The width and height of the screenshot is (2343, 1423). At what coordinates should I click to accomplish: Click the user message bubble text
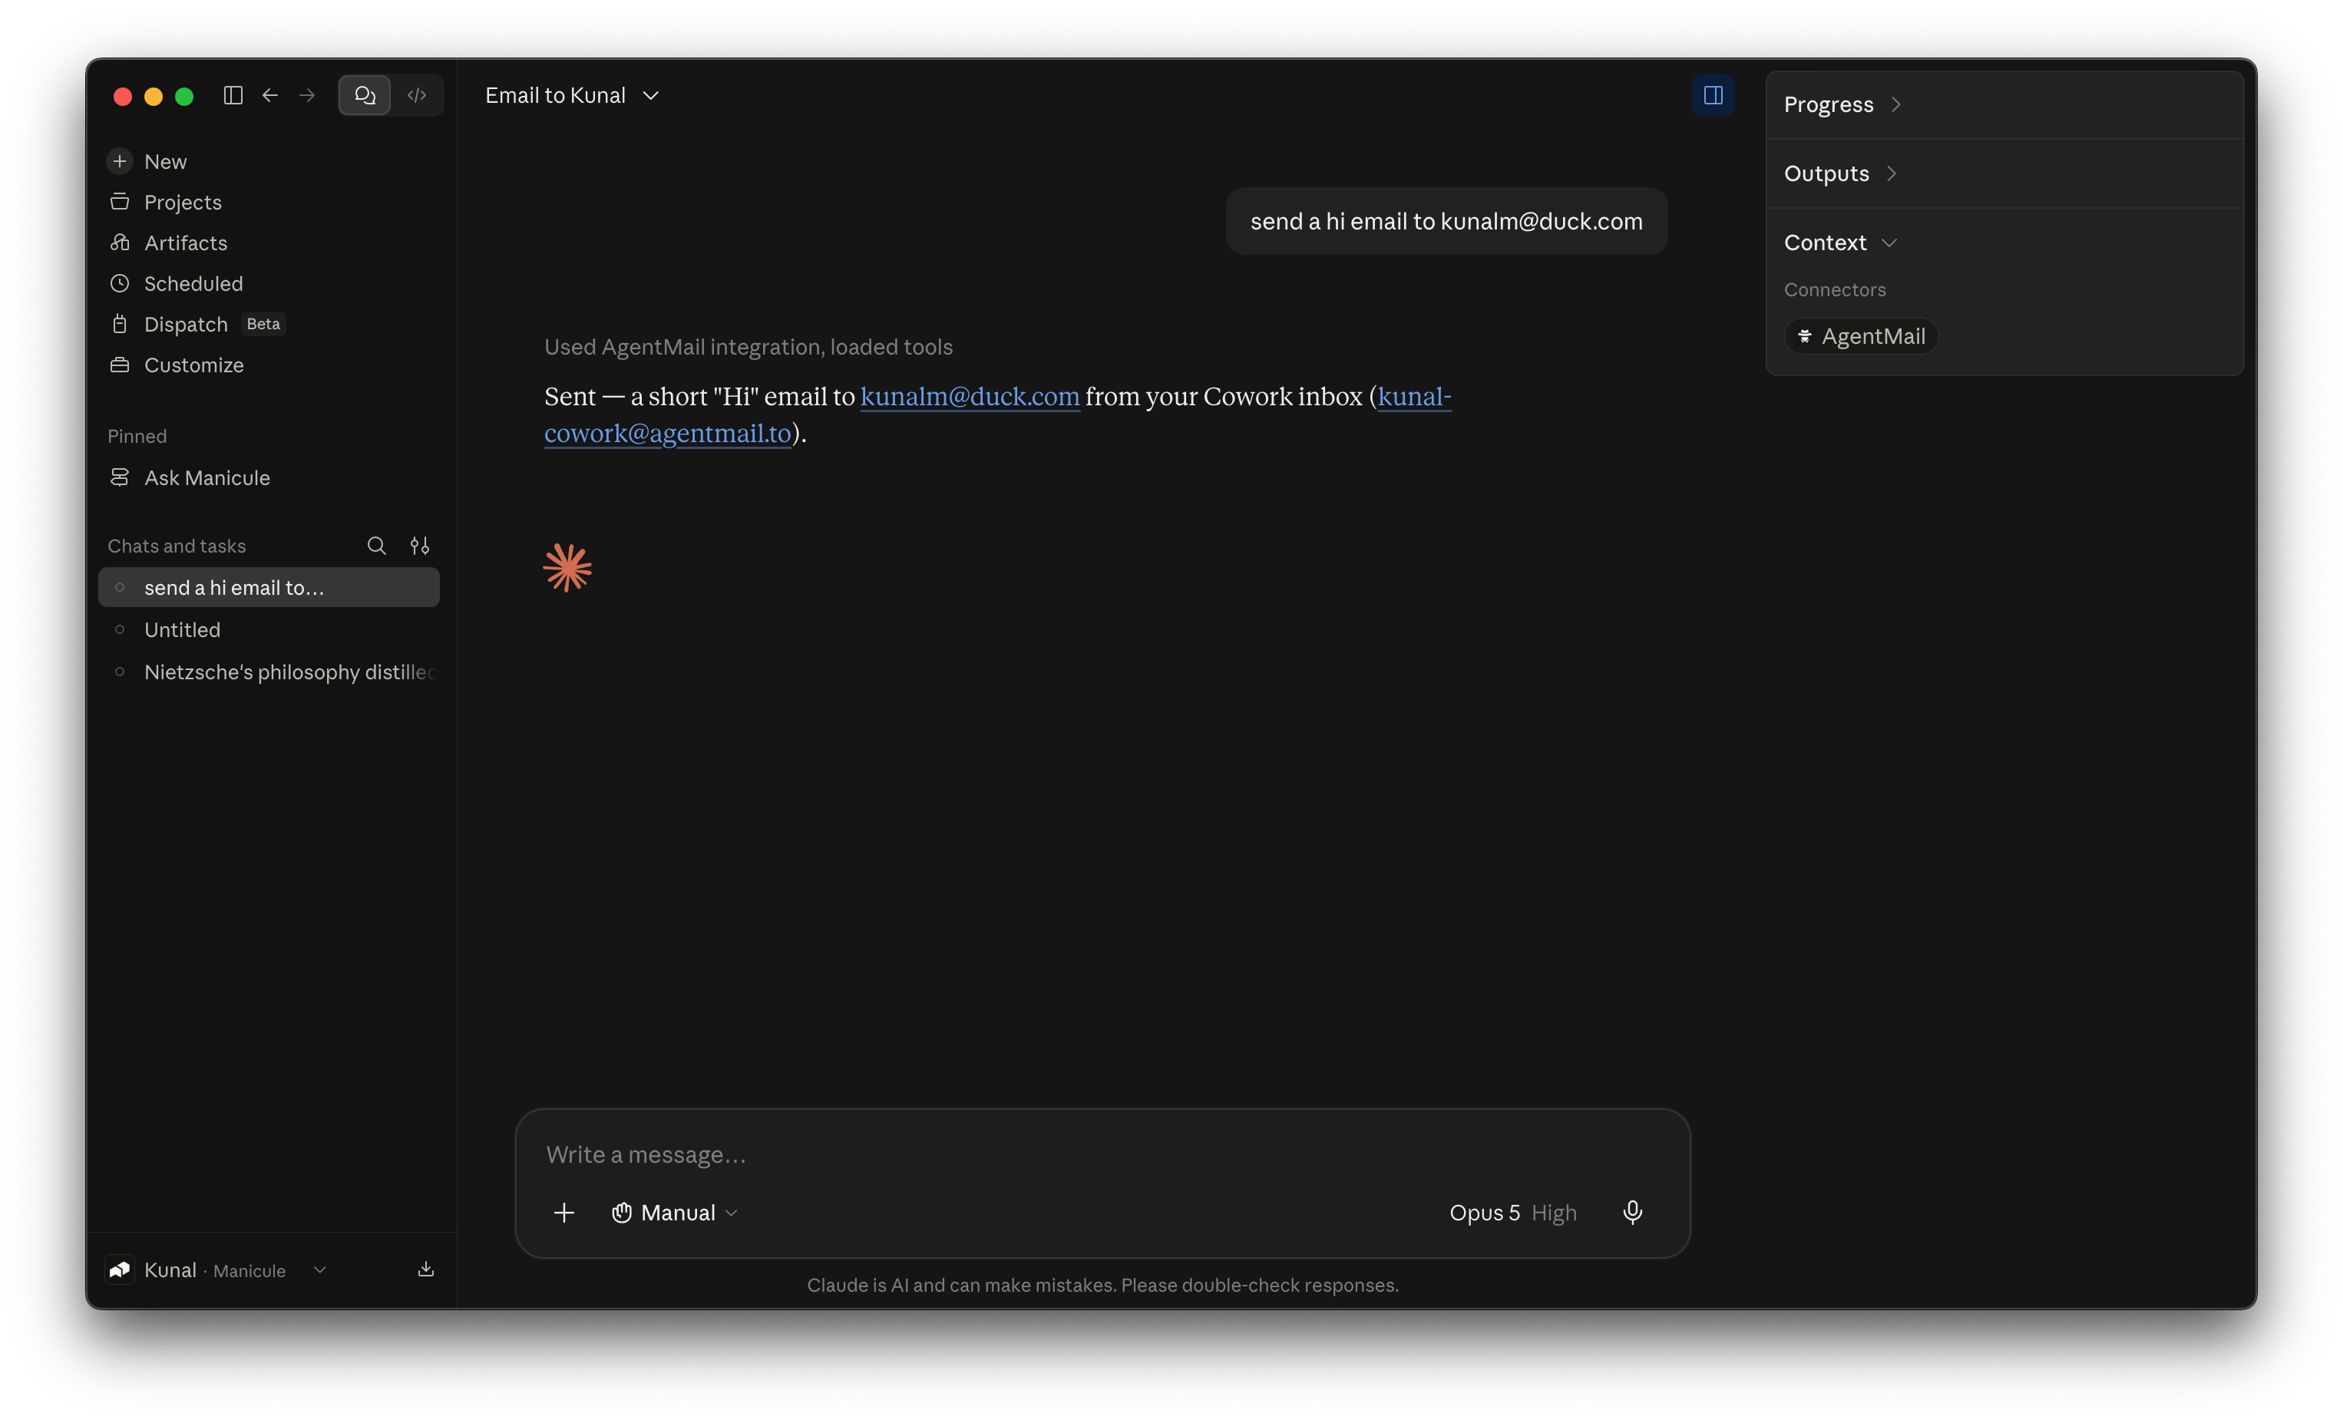pyautogui.click(x=1446, y=222)
